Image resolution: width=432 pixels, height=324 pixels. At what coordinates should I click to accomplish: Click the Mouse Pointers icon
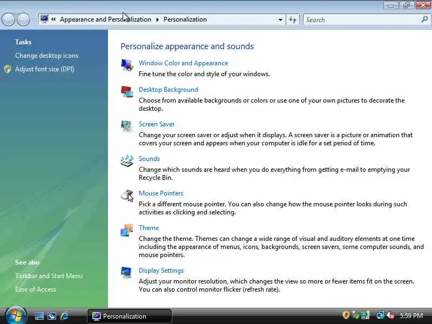[x=127, y=195]
